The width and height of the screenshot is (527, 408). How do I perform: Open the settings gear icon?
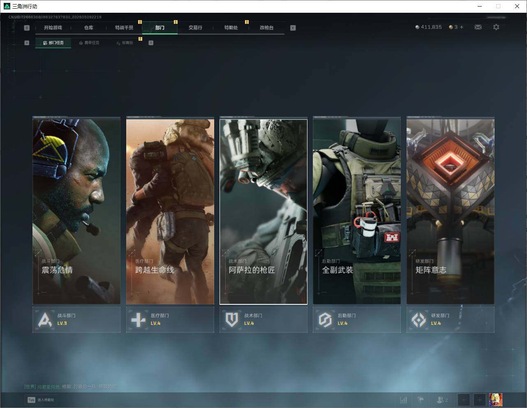click(496, 27)
